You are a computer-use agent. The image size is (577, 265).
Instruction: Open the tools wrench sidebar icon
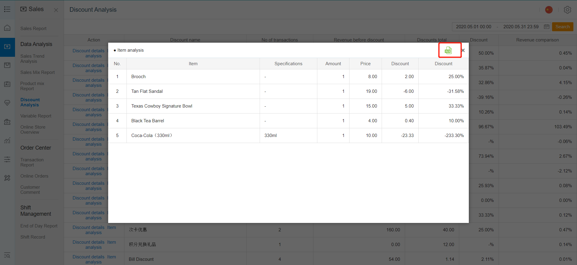[7, 178]
